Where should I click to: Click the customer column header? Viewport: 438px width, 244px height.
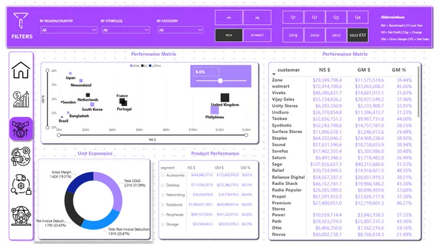288,70
